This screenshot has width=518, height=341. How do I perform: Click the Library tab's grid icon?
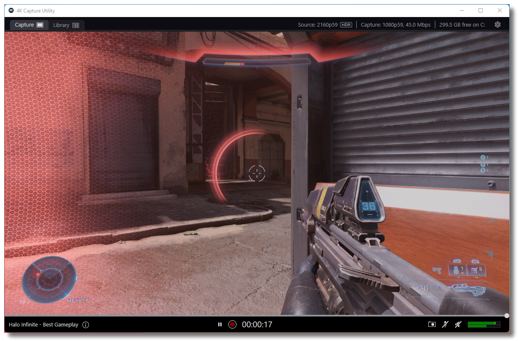pyautogui.click(x=76, y=25)
